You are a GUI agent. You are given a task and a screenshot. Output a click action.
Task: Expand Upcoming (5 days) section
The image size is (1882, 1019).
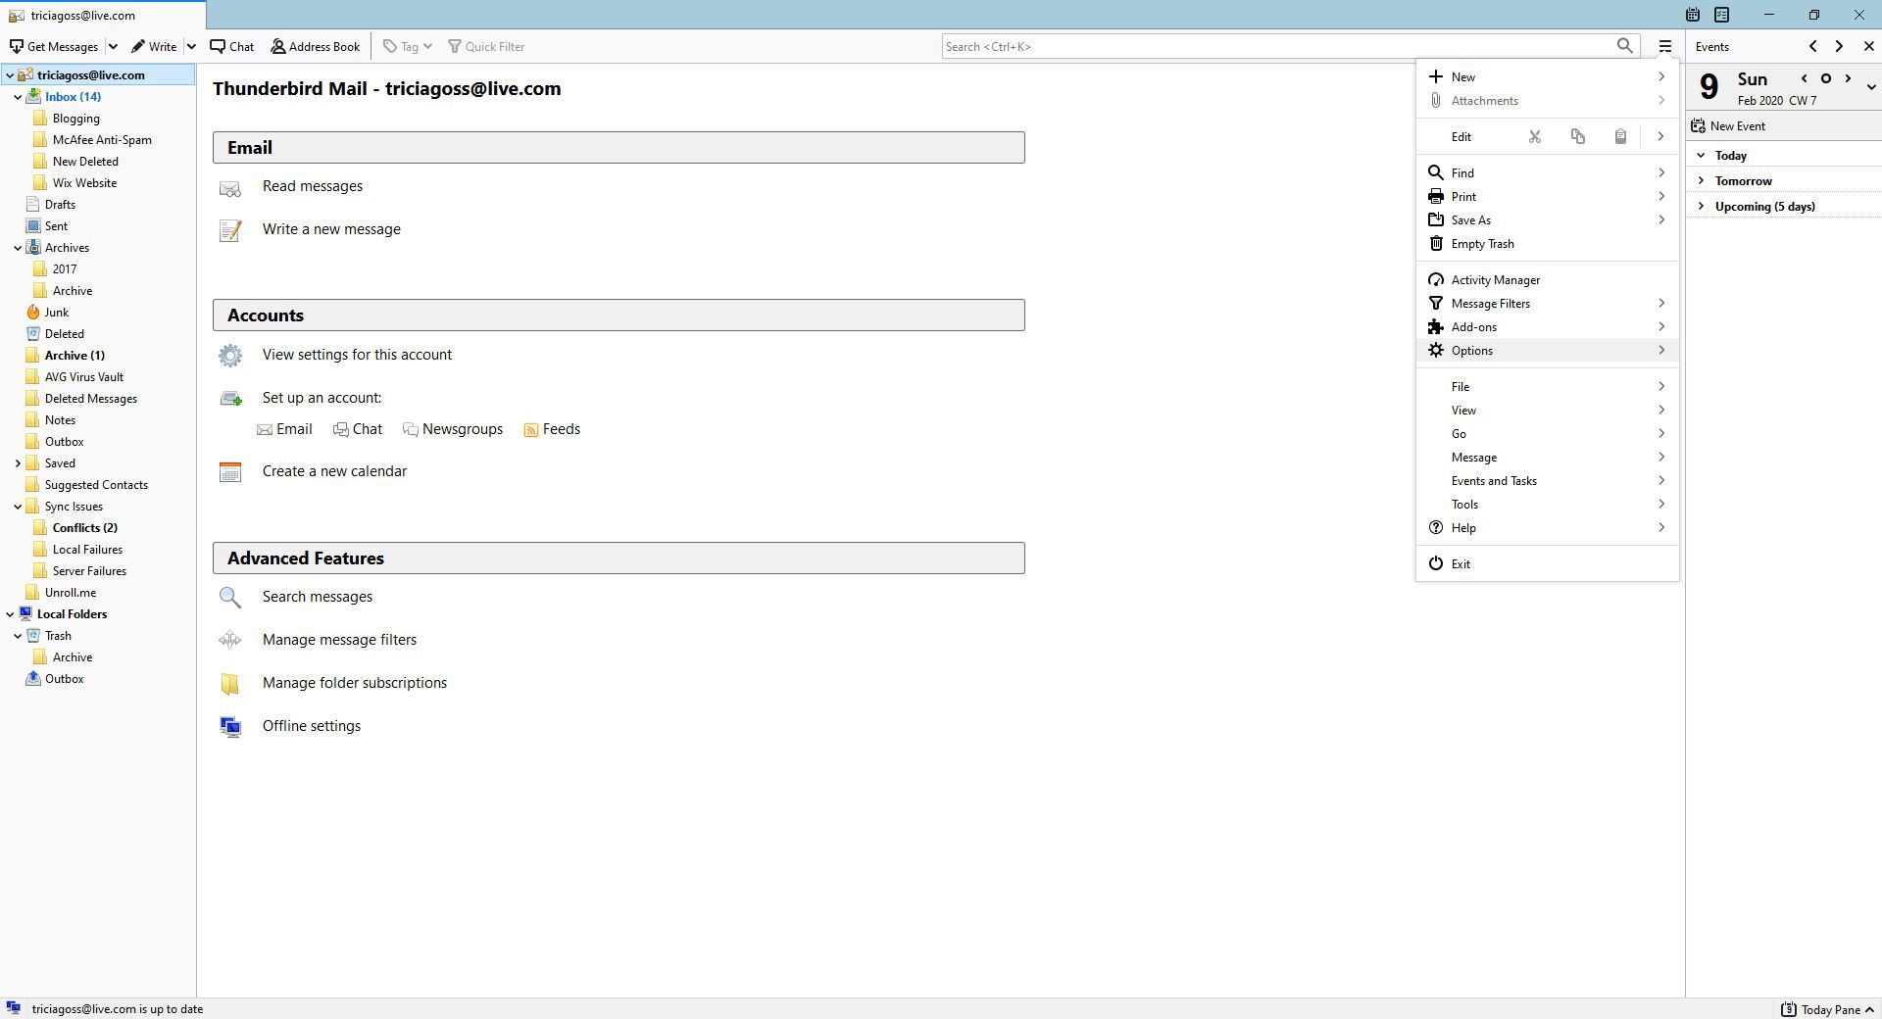coord(1701,207)
